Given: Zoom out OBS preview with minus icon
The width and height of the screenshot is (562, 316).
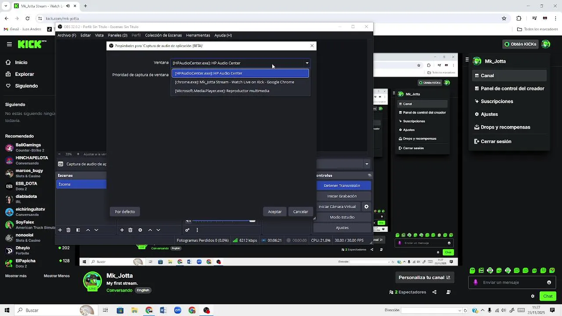Looking at the screenshot, I should (59, 154).
